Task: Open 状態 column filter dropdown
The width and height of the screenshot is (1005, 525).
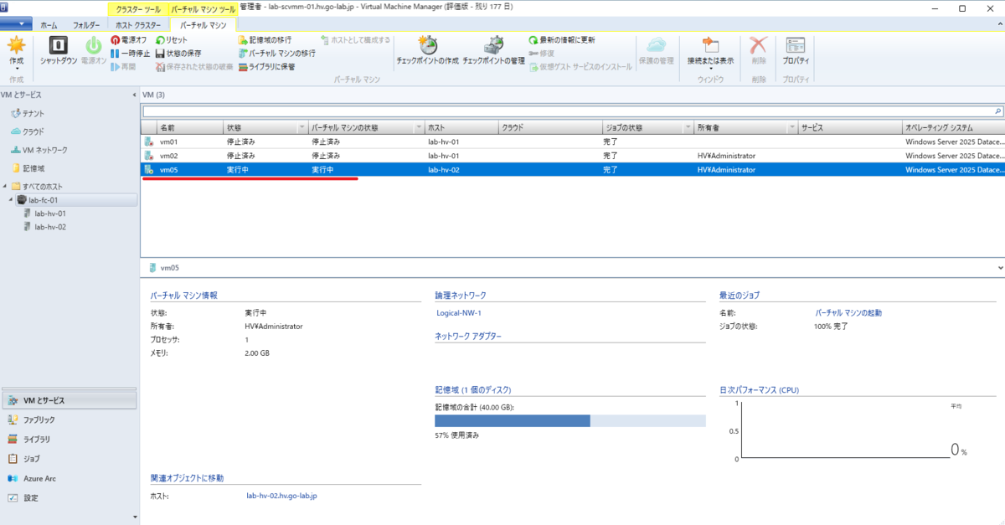Action: click(301, 127)
